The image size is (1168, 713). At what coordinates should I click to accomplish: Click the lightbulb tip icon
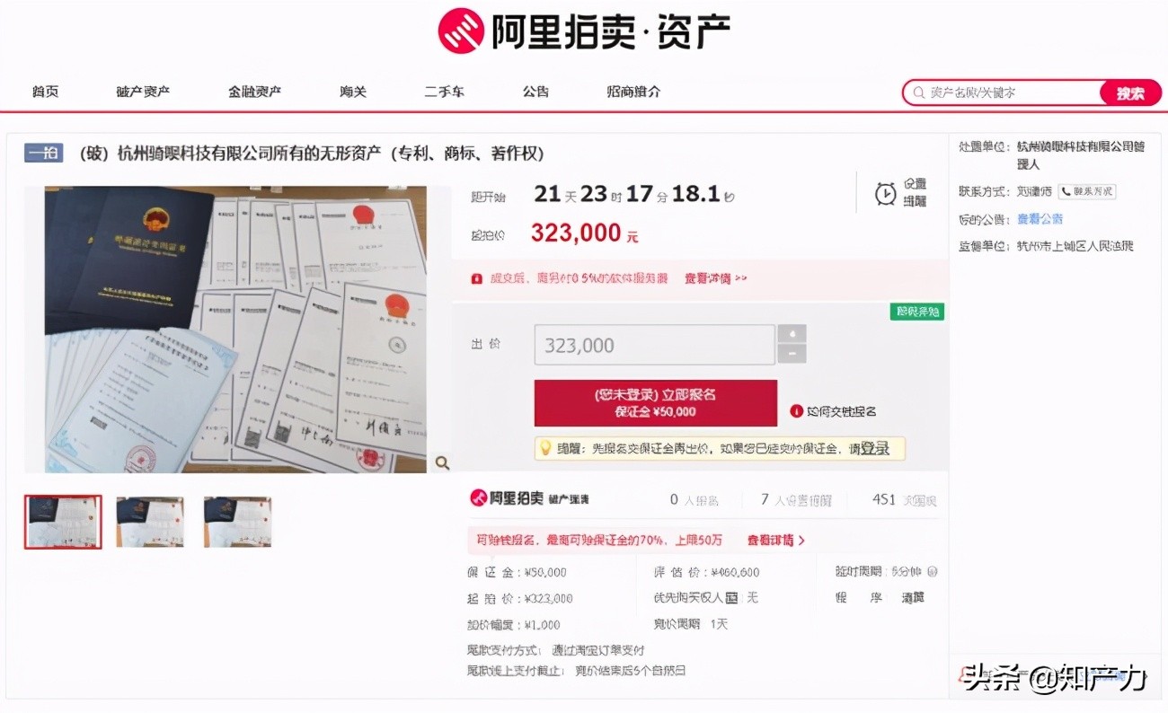click(544, 447)
